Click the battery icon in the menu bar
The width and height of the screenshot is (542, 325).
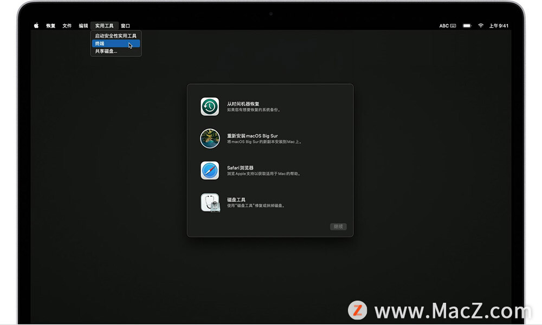tap(467, 25)
